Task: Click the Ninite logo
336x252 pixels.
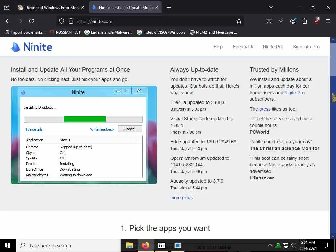Action: coord(32,47)
